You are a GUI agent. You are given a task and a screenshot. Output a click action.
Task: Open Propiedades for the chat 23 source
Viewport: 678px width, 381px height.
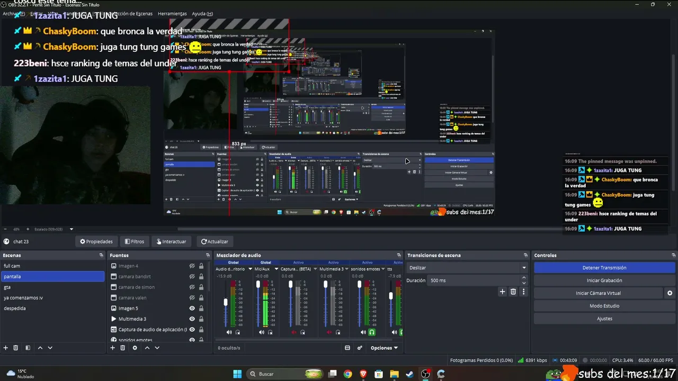click(x=96, y=241)
